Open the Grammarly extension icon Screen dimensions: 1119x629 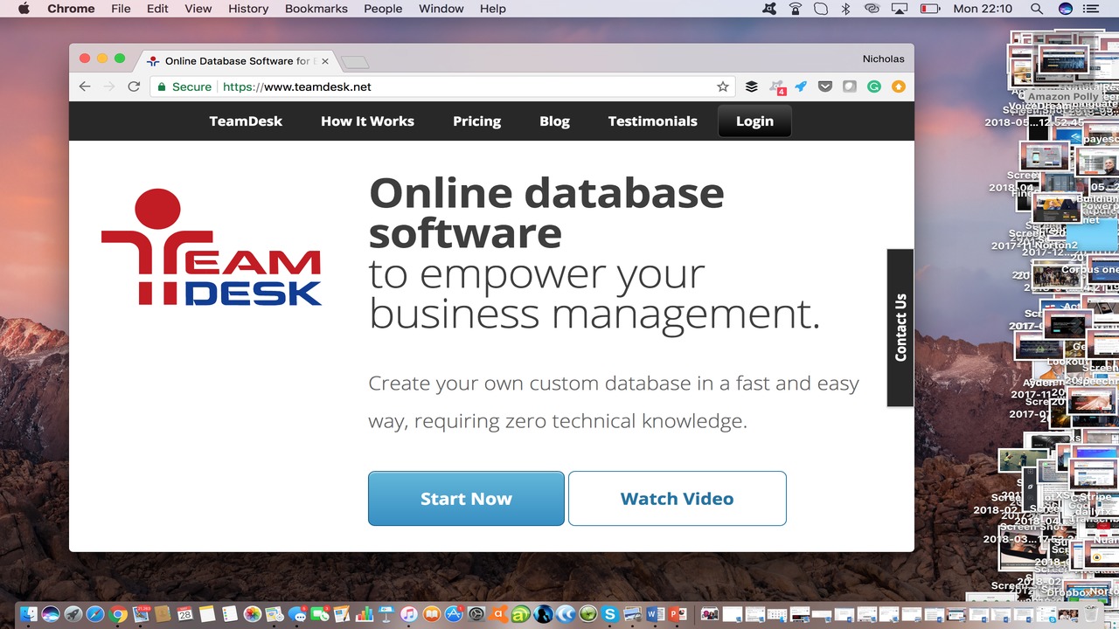[x=873, y=86]
